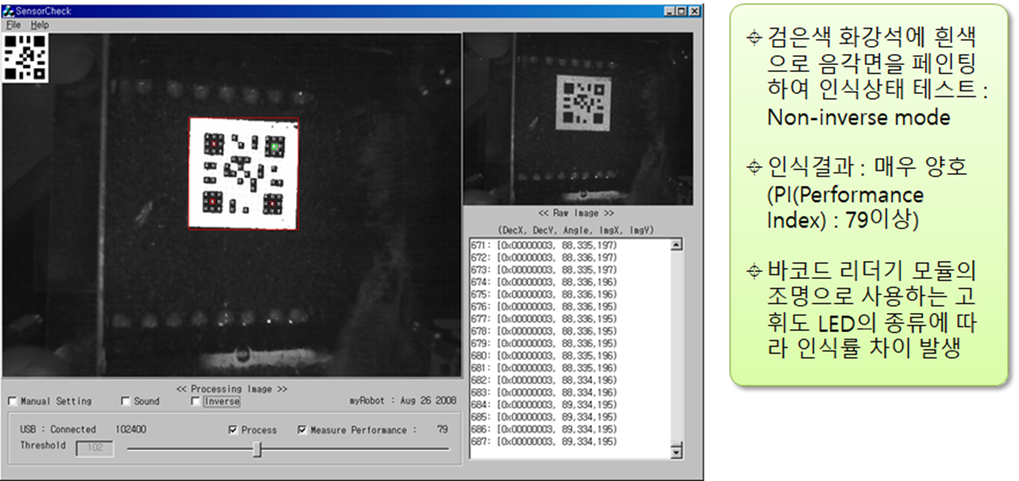Click the Raw Image preview pane
The width and height of the screenshot is (1019, 481).
click(578, 118)
